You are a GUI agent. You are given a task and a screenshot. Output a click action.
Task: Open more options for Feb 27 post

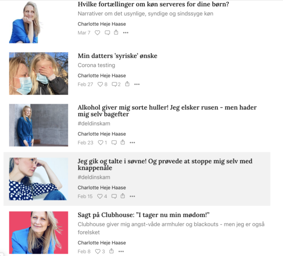tap(137, 84)
